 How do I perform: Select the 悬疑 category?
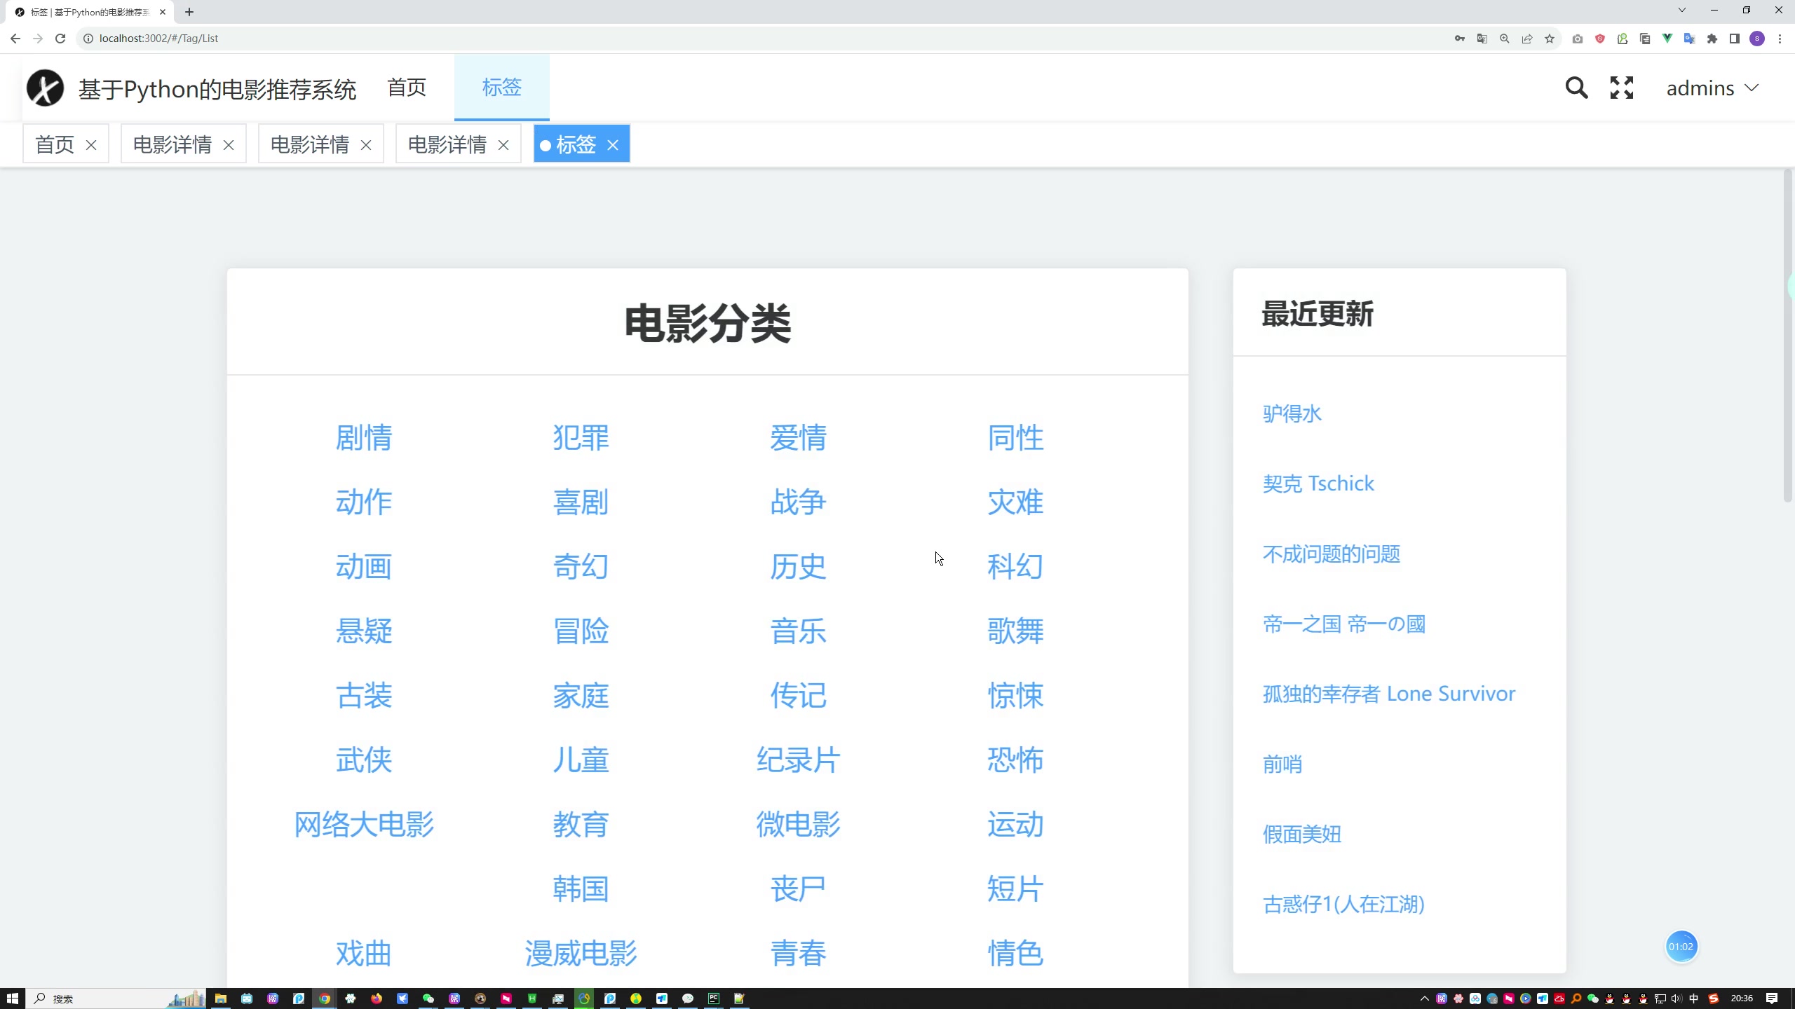(x=363, y=631)
